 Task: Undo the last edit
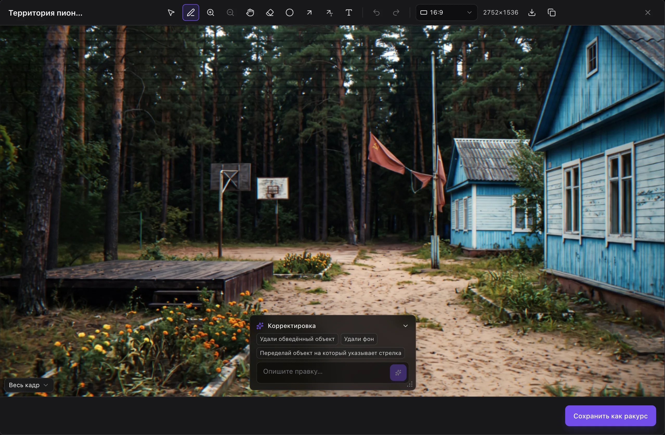[x=376, y=12]
